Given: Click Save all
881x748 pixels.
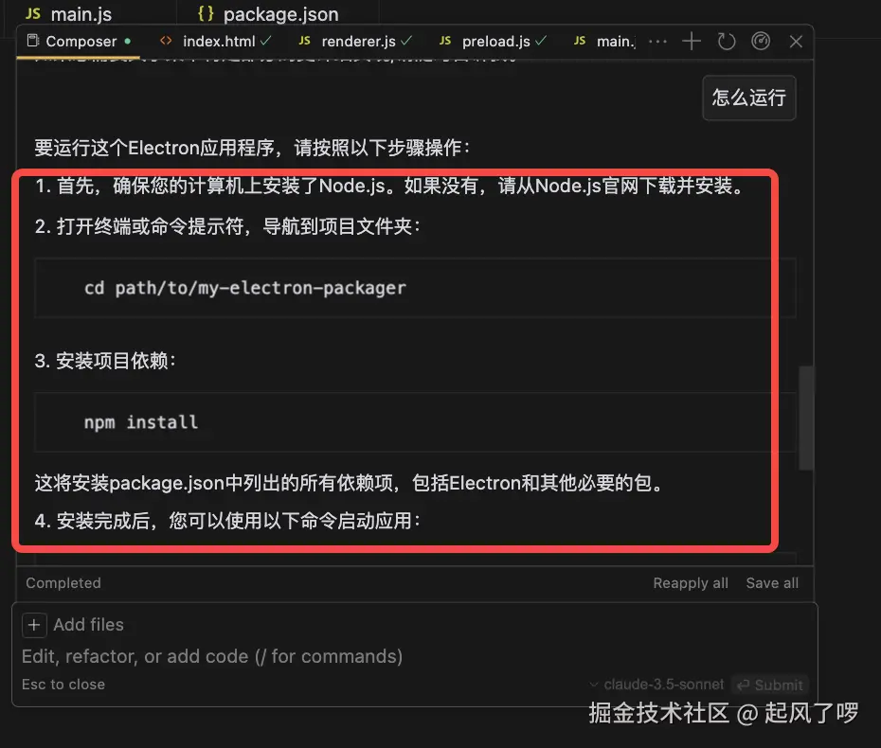Looking at the screenshot, I should point(772,583).
